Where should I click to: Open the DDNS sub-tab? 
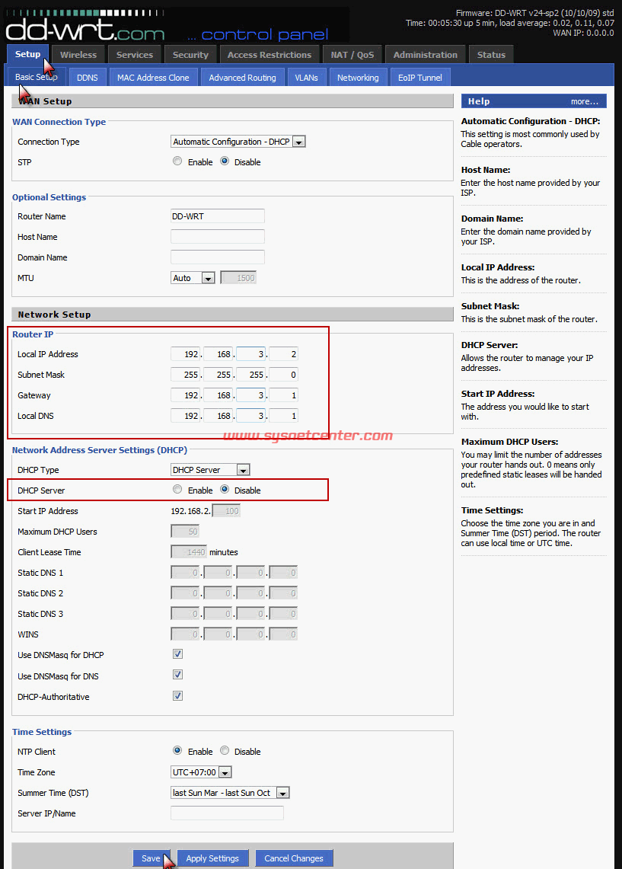coord(88,78)
